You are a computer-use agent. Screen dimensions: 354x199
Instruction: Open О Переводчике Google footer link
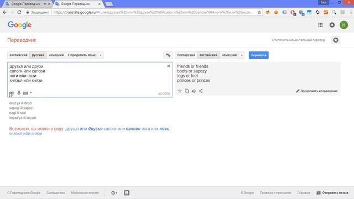pyautogui.click(x=24, y=193)
